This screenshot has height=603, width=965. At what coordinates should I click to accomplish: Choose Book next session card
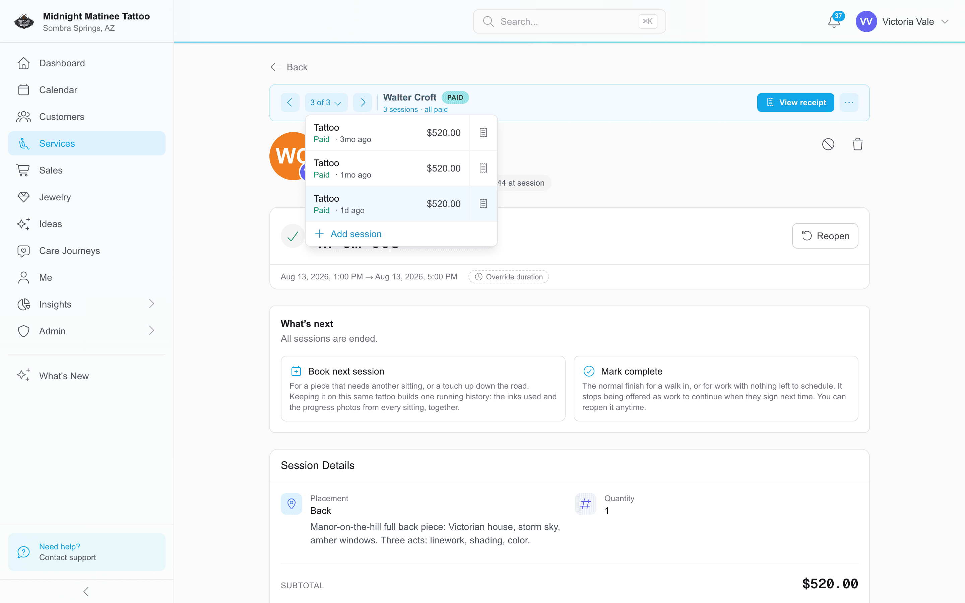(423, 389)
